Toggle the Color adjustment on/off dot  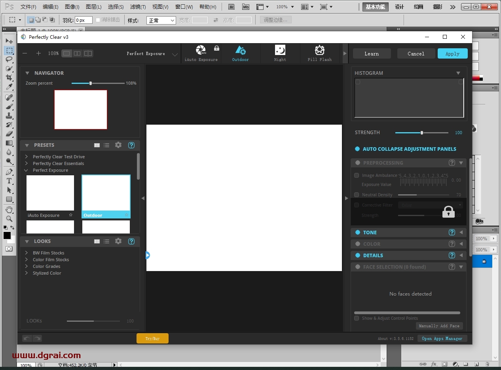[x=358, y=244]
